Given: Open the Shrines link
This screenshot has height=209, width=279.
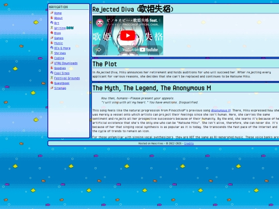Looking at the screenshot, I should point(60,53).
